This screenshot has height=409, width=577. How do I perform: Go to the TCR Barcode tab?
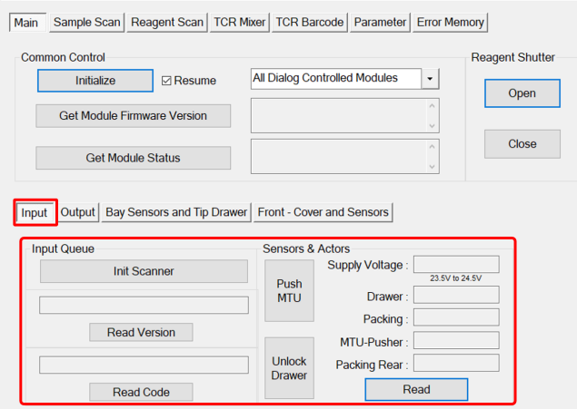pyautogui.click(x=310, y=22)
